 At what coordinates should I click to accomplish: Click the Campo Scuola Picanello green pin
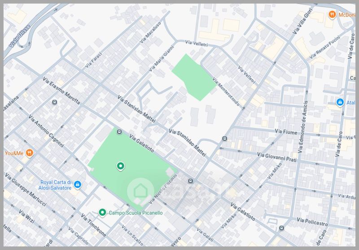[102, 213]
